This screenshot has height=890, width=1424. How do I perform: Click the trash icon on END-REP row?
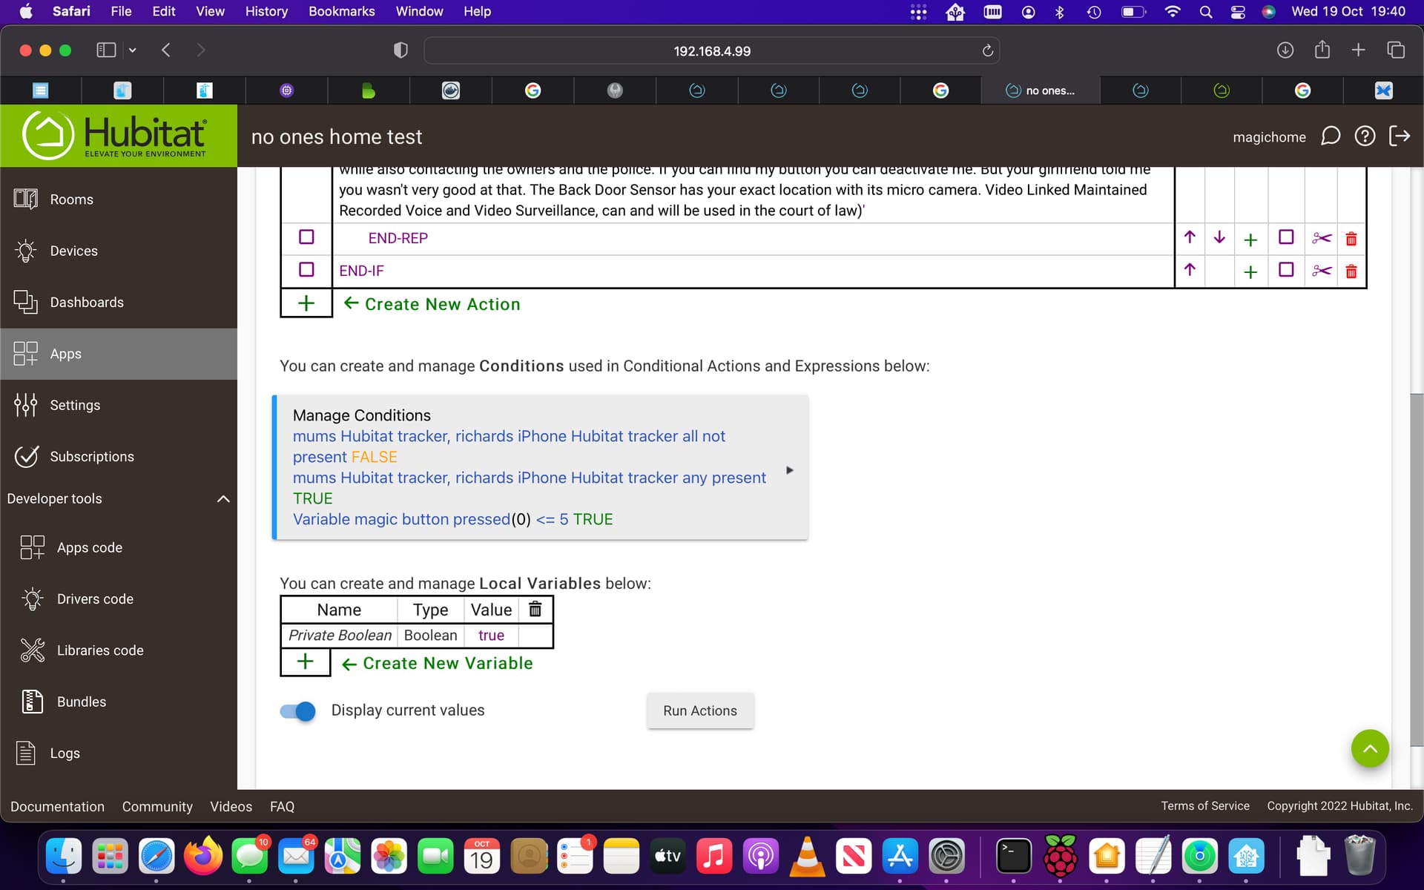click(1351, 239)
